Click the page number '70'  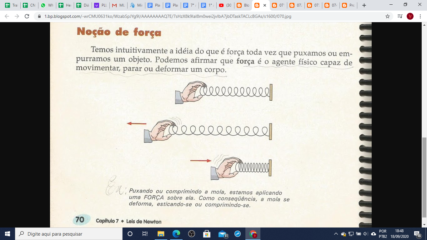[x=80, y=220]
